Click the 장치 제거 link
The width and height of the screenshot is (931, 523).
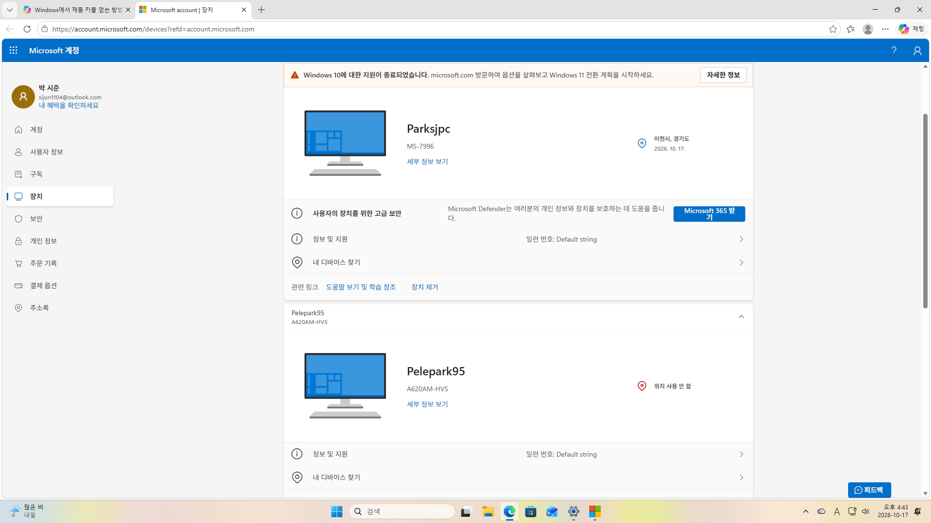[424, 287]
